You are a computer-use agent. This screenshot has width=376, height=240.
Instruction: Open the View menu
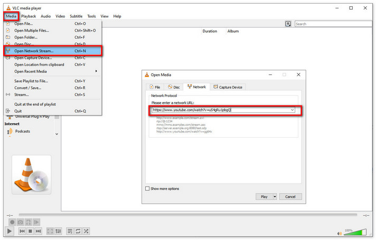point(105,16)
